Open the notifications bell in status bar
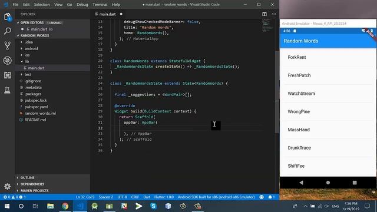 [x=271, y=197]
